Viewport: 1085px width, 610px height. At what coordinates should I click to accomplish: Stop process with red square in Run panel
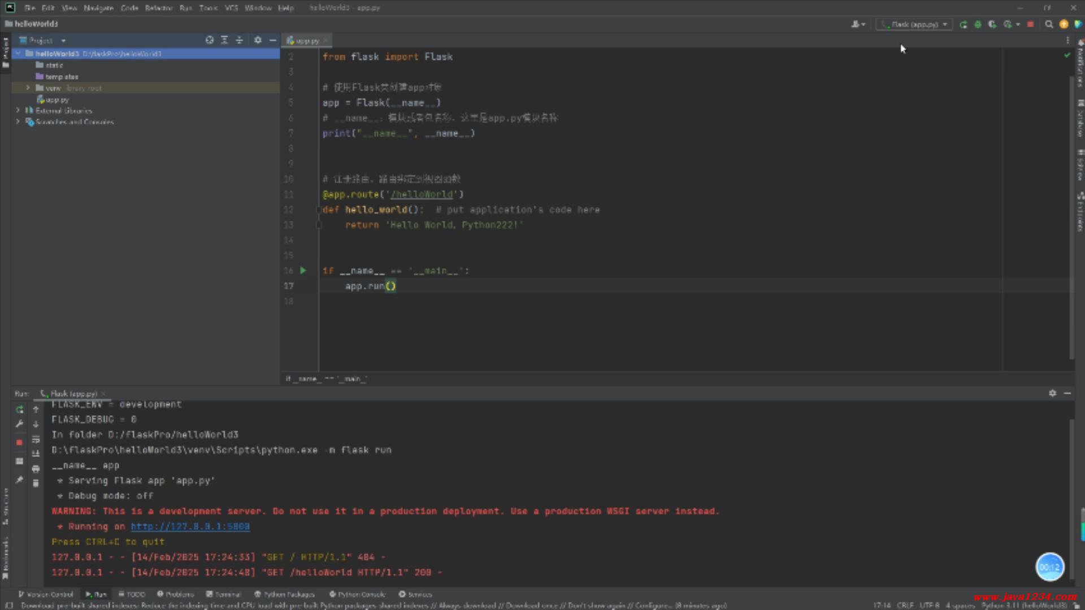(x=20, y=443)
